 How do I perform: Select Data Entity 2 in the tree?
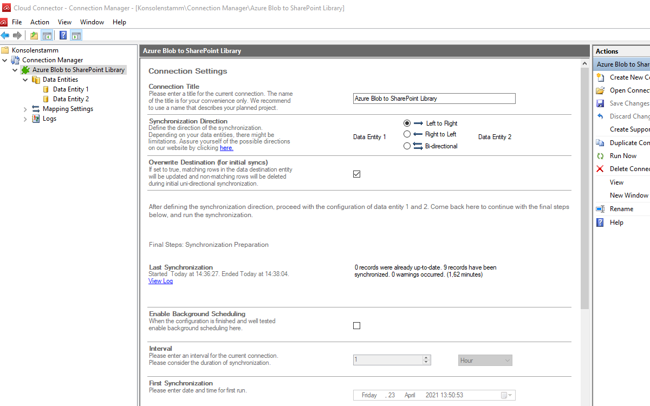point(70,99)
